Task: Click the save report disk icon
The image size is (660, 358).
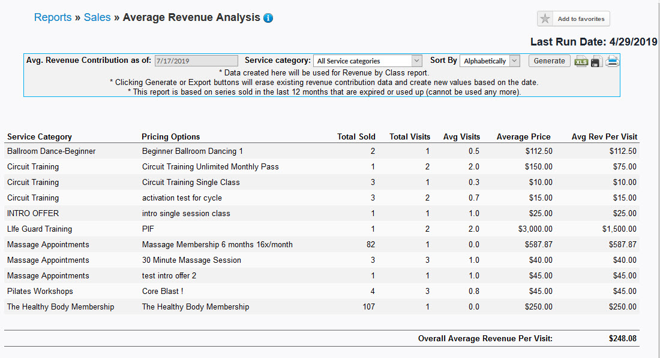Action: tap(596, 60)
